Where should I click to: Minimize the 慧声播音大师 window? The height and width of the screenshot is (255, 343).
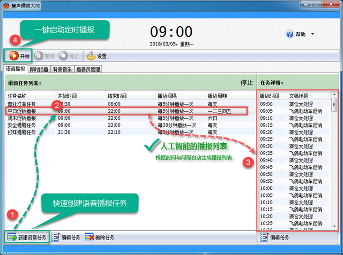coord(306,4)
